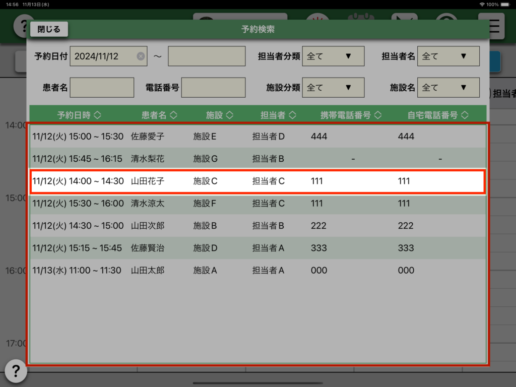516x387 pixels.
Task: Open the 担当者分類 dropdown
Action: point(333,56)
